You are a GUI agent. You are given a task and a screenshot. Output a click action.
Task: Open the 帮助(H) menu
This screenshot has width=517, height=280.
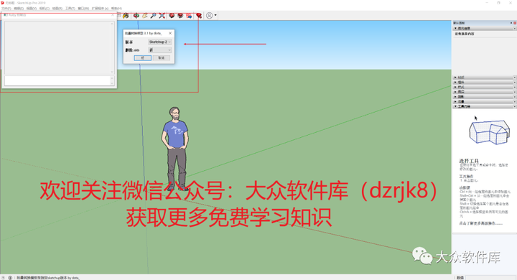tap(116, 8)
